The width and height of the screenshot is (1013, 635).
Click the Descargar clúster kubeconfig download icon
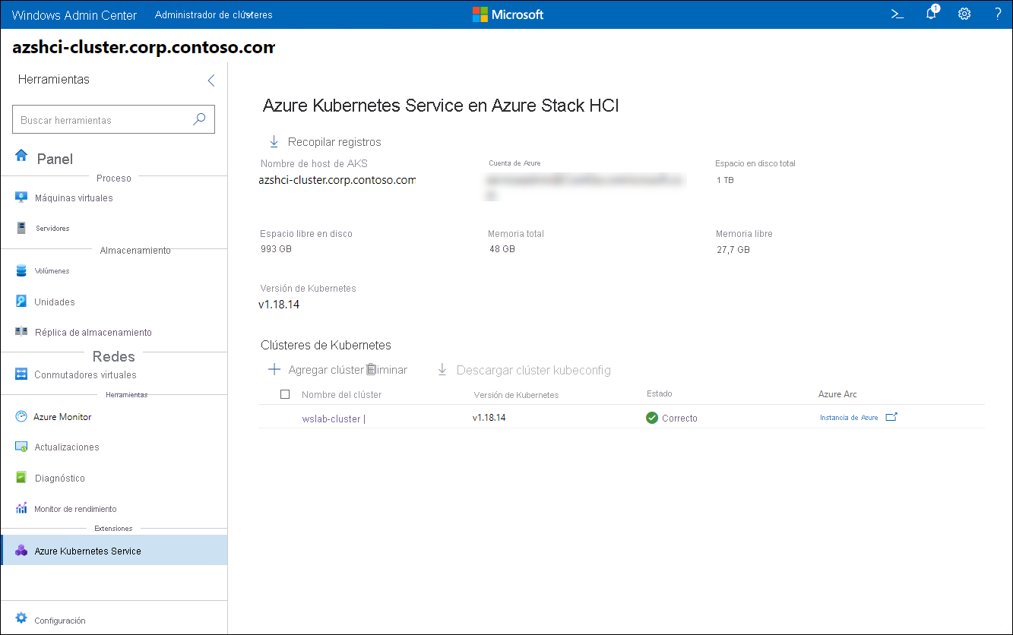pyautogui.click(x=442, y=370)
